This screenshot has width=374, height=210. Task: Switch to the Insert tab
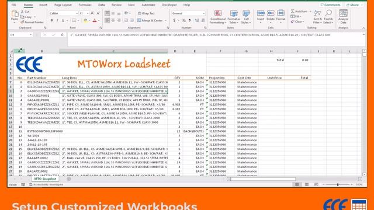43,5
